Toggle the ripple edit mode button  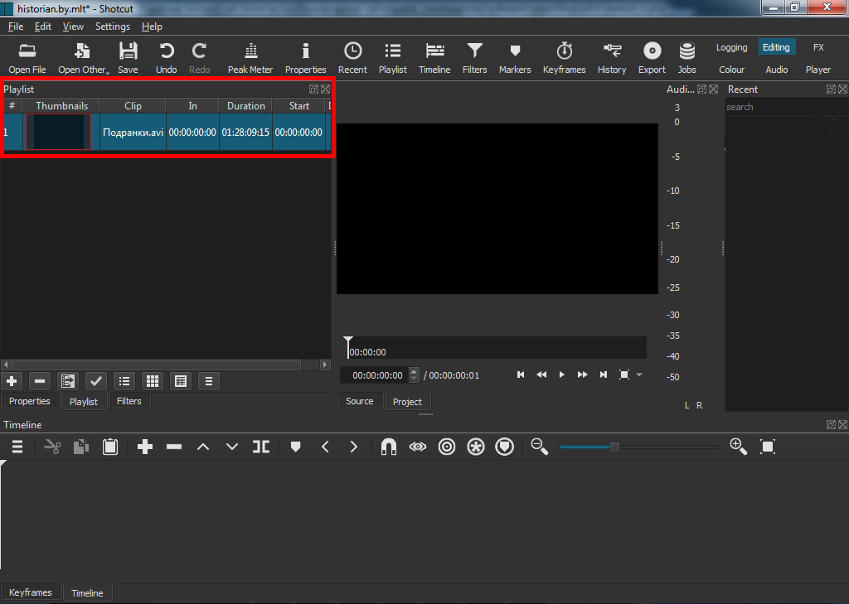(447, 447)
